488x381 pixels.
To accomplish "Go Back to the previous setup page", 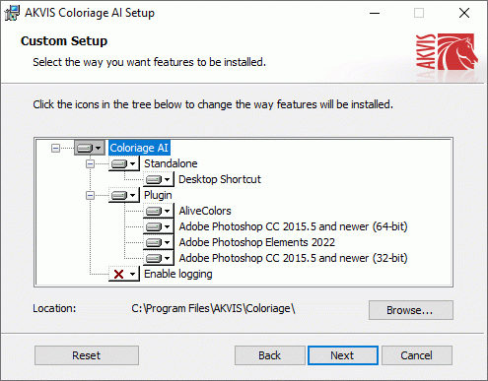I will tap(270, 355).
